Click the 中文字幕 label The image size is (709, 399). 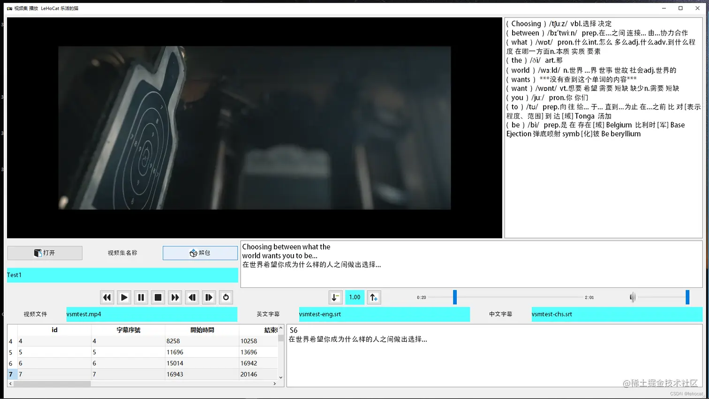pos(501,314)
